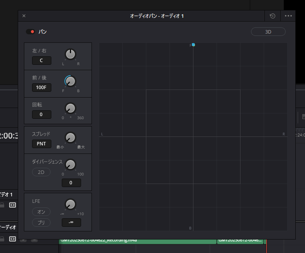Select the GMT20250612-004622_Recording.m4a audio clip
This screenshot has height=253, width=305.
coord(137,241)
